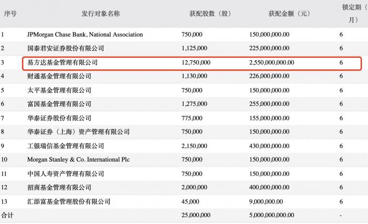This screenshot has height=224, width=368.
Task: Click the highlighted 易方达基金管理有限公司 cell
Action: pyautogui.click(x=62, y=62)
